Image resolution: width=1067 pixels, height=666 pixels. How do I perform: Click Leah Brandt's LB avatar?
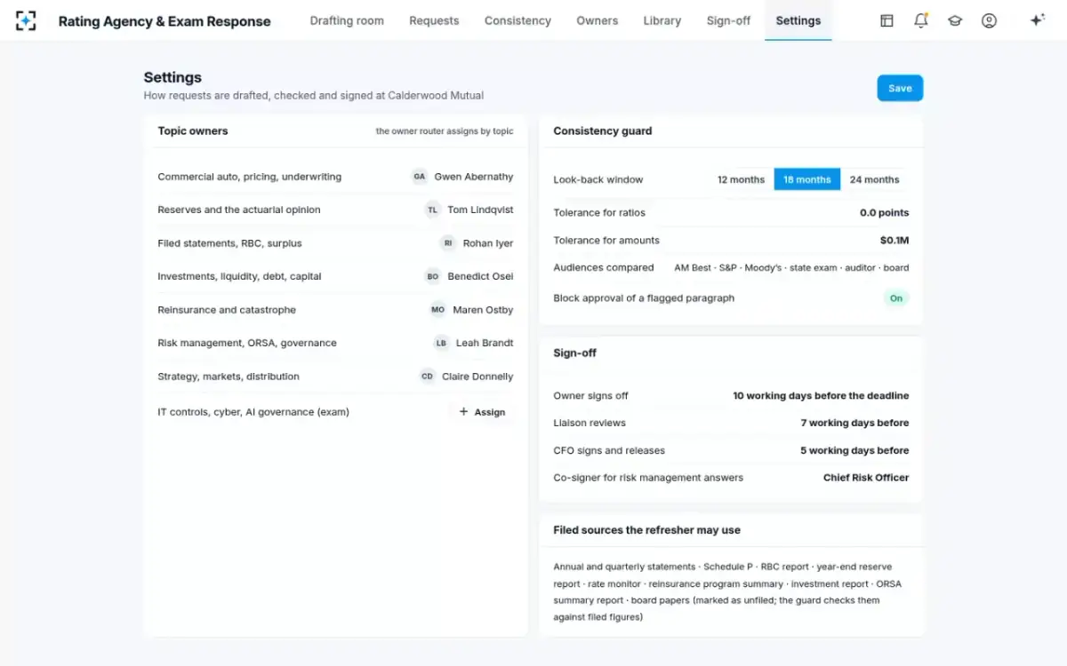(441, 343)
